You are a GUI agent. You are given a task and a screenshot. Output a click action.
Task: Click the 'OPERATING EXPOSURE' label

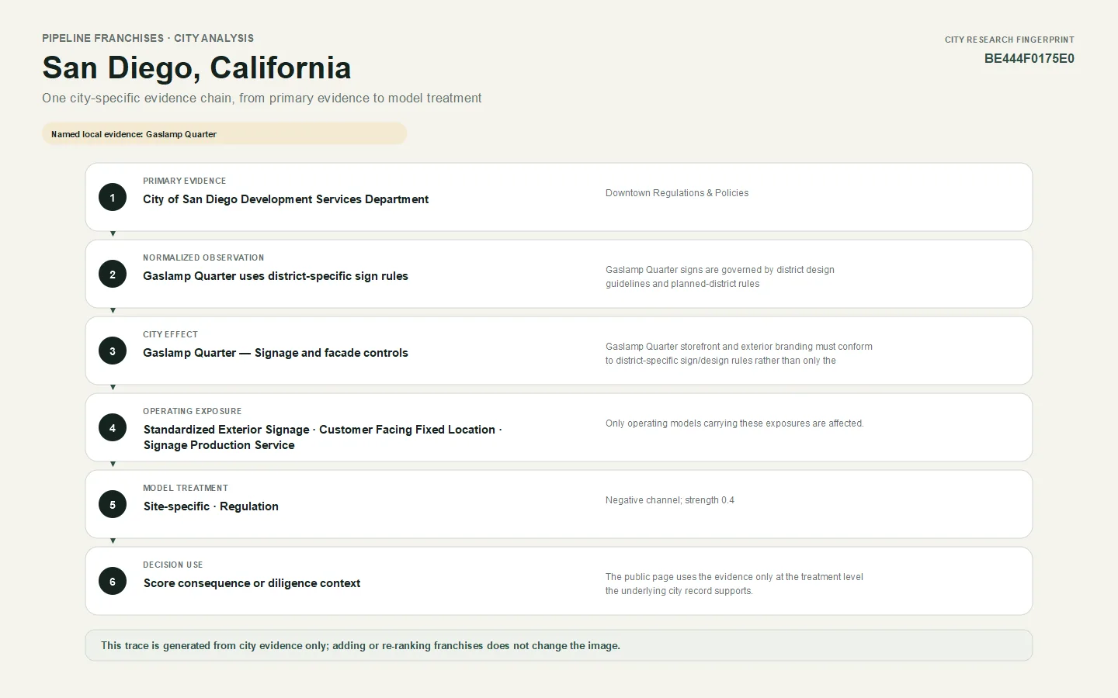(193, 411)
